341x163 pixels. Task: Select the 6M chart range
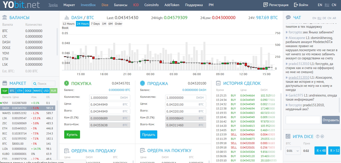coord(110,24)
